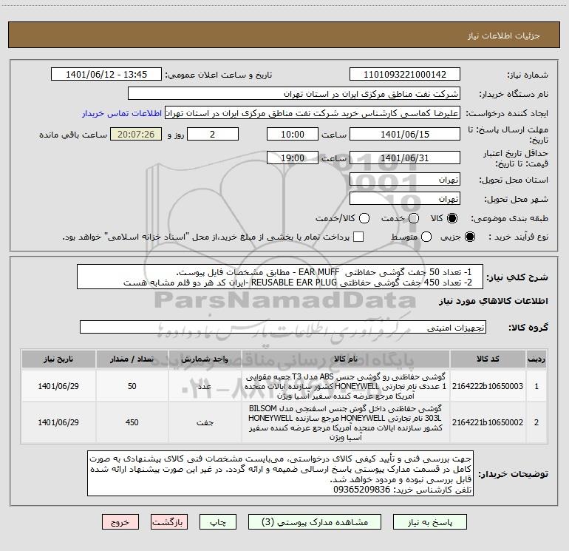569x551 pixels.
Task: Select the متوسط purchase type radio
Action: click(426, 237)
